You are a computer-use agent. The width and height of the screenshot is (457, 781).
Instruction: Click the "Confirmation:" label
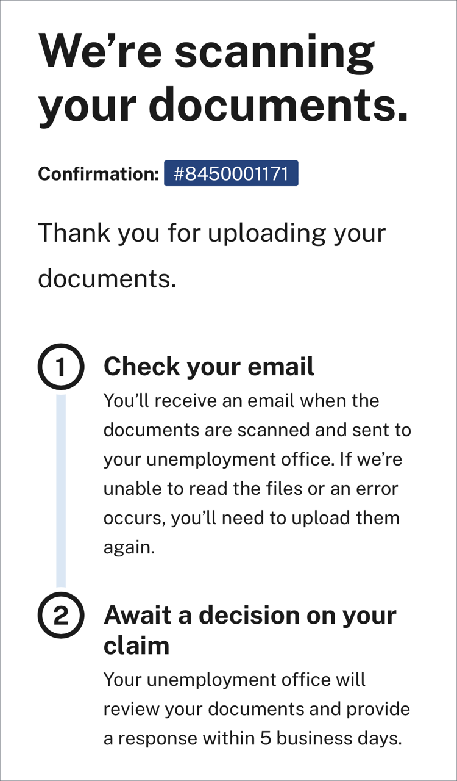coord(98,174)
